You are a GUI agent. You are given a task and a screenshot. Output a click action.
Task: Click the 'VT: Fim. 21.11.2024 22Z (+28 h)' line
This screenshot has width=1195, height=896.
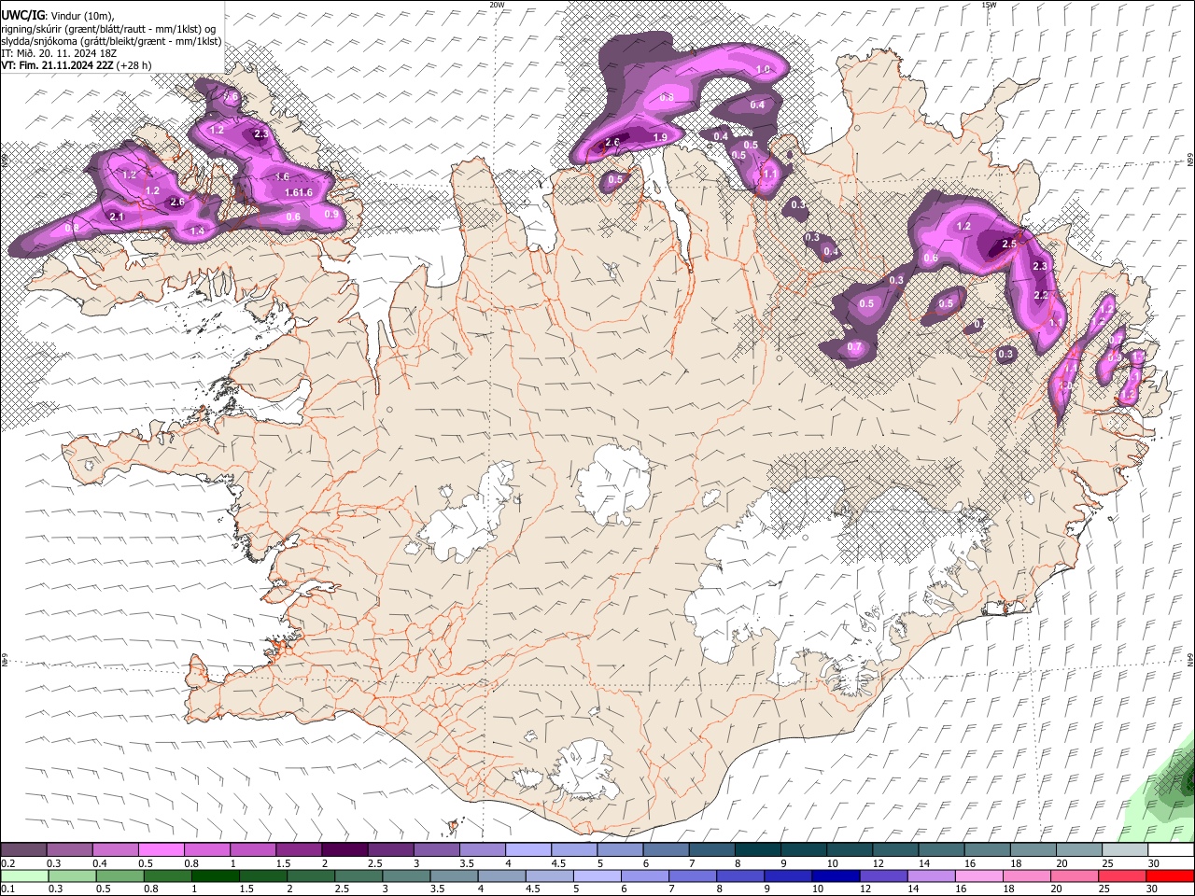77,65
